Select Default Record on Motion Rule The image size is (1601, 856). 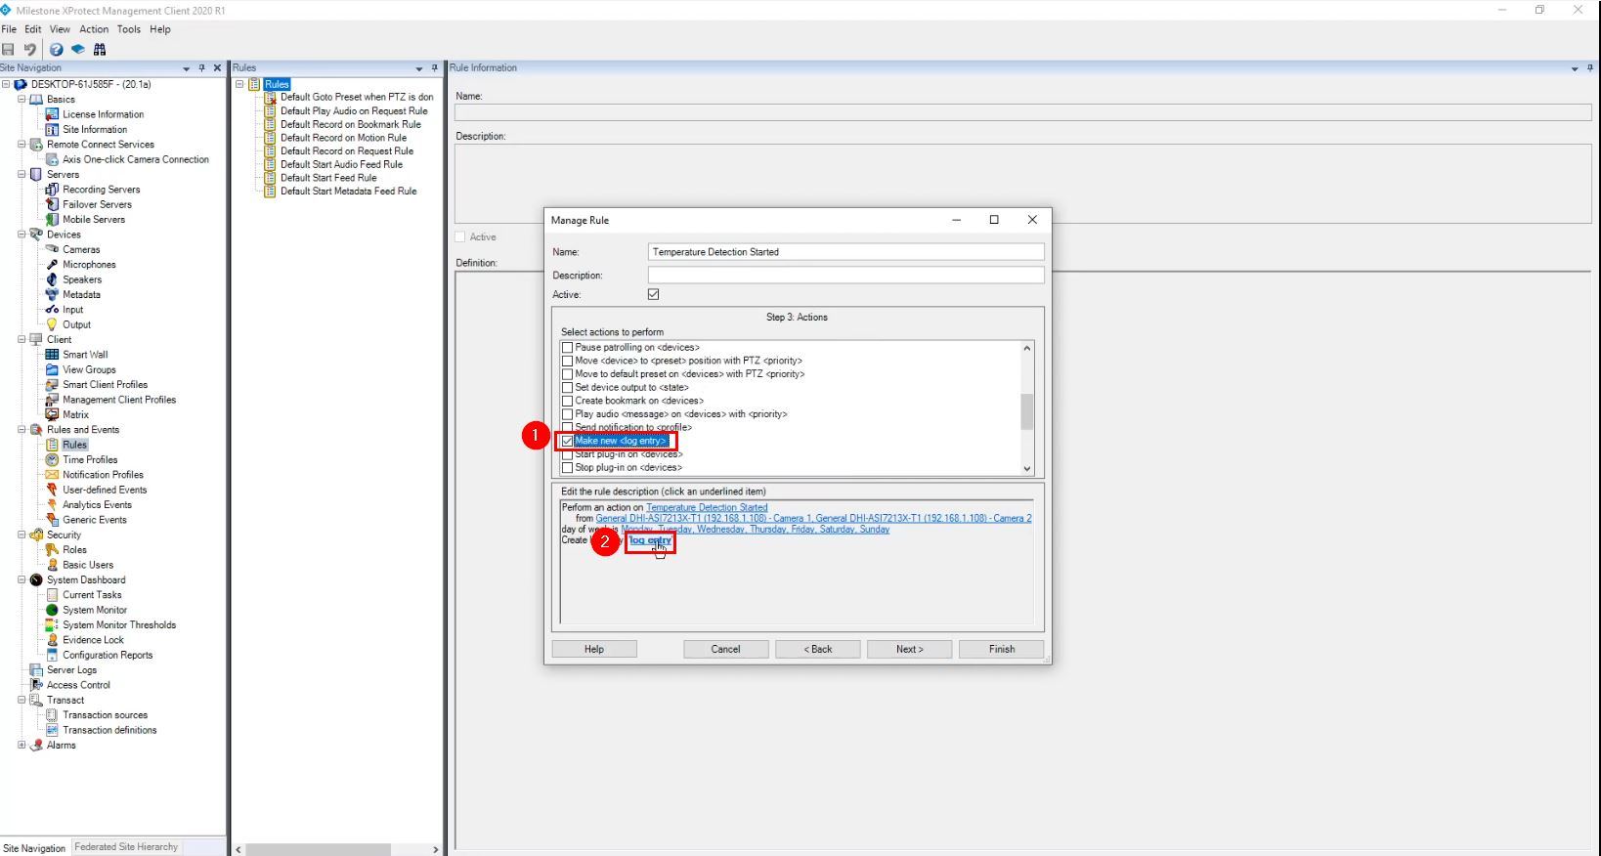coord(343,138)
